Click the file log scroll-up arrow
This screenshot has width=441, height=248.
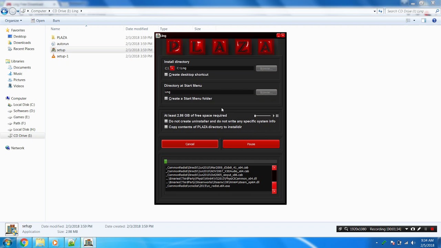click(x=274, y=168)
